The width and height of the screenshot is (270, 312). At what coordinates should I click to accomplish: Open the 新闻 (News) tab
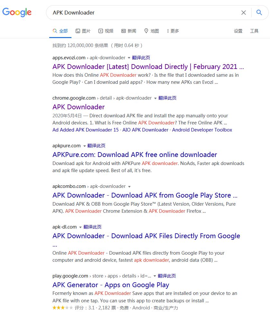tap(129, 31)
